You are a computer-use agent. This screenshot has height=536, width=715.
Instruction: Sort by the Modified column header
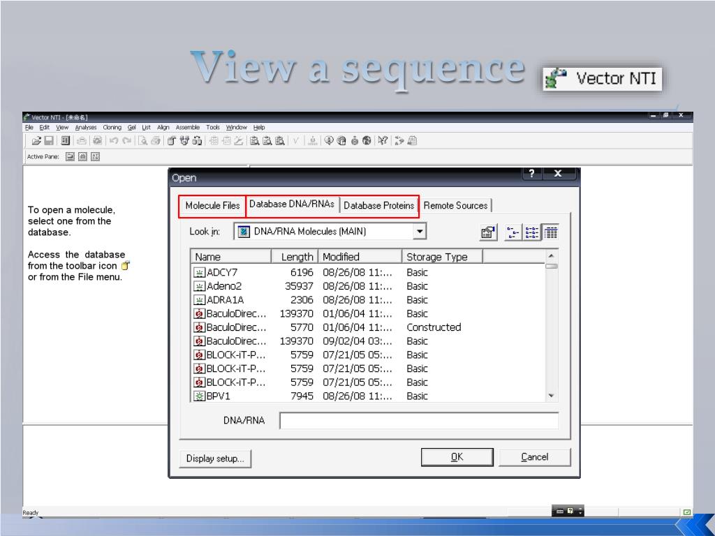360,257
